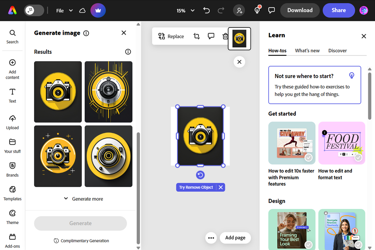
Task: Open Your stuff in the sidebar
Action: pyautogui.click(x=12, y=146)
